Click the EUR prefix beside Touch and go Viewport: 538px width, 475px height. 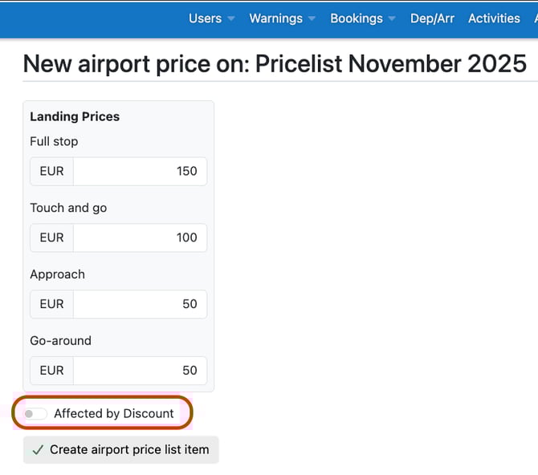click(51, 237)
